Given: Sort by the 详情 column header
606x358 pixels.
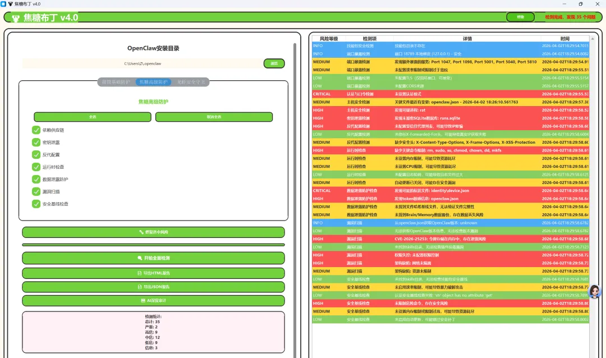Looking at the screenshot, I should point(467,39).
